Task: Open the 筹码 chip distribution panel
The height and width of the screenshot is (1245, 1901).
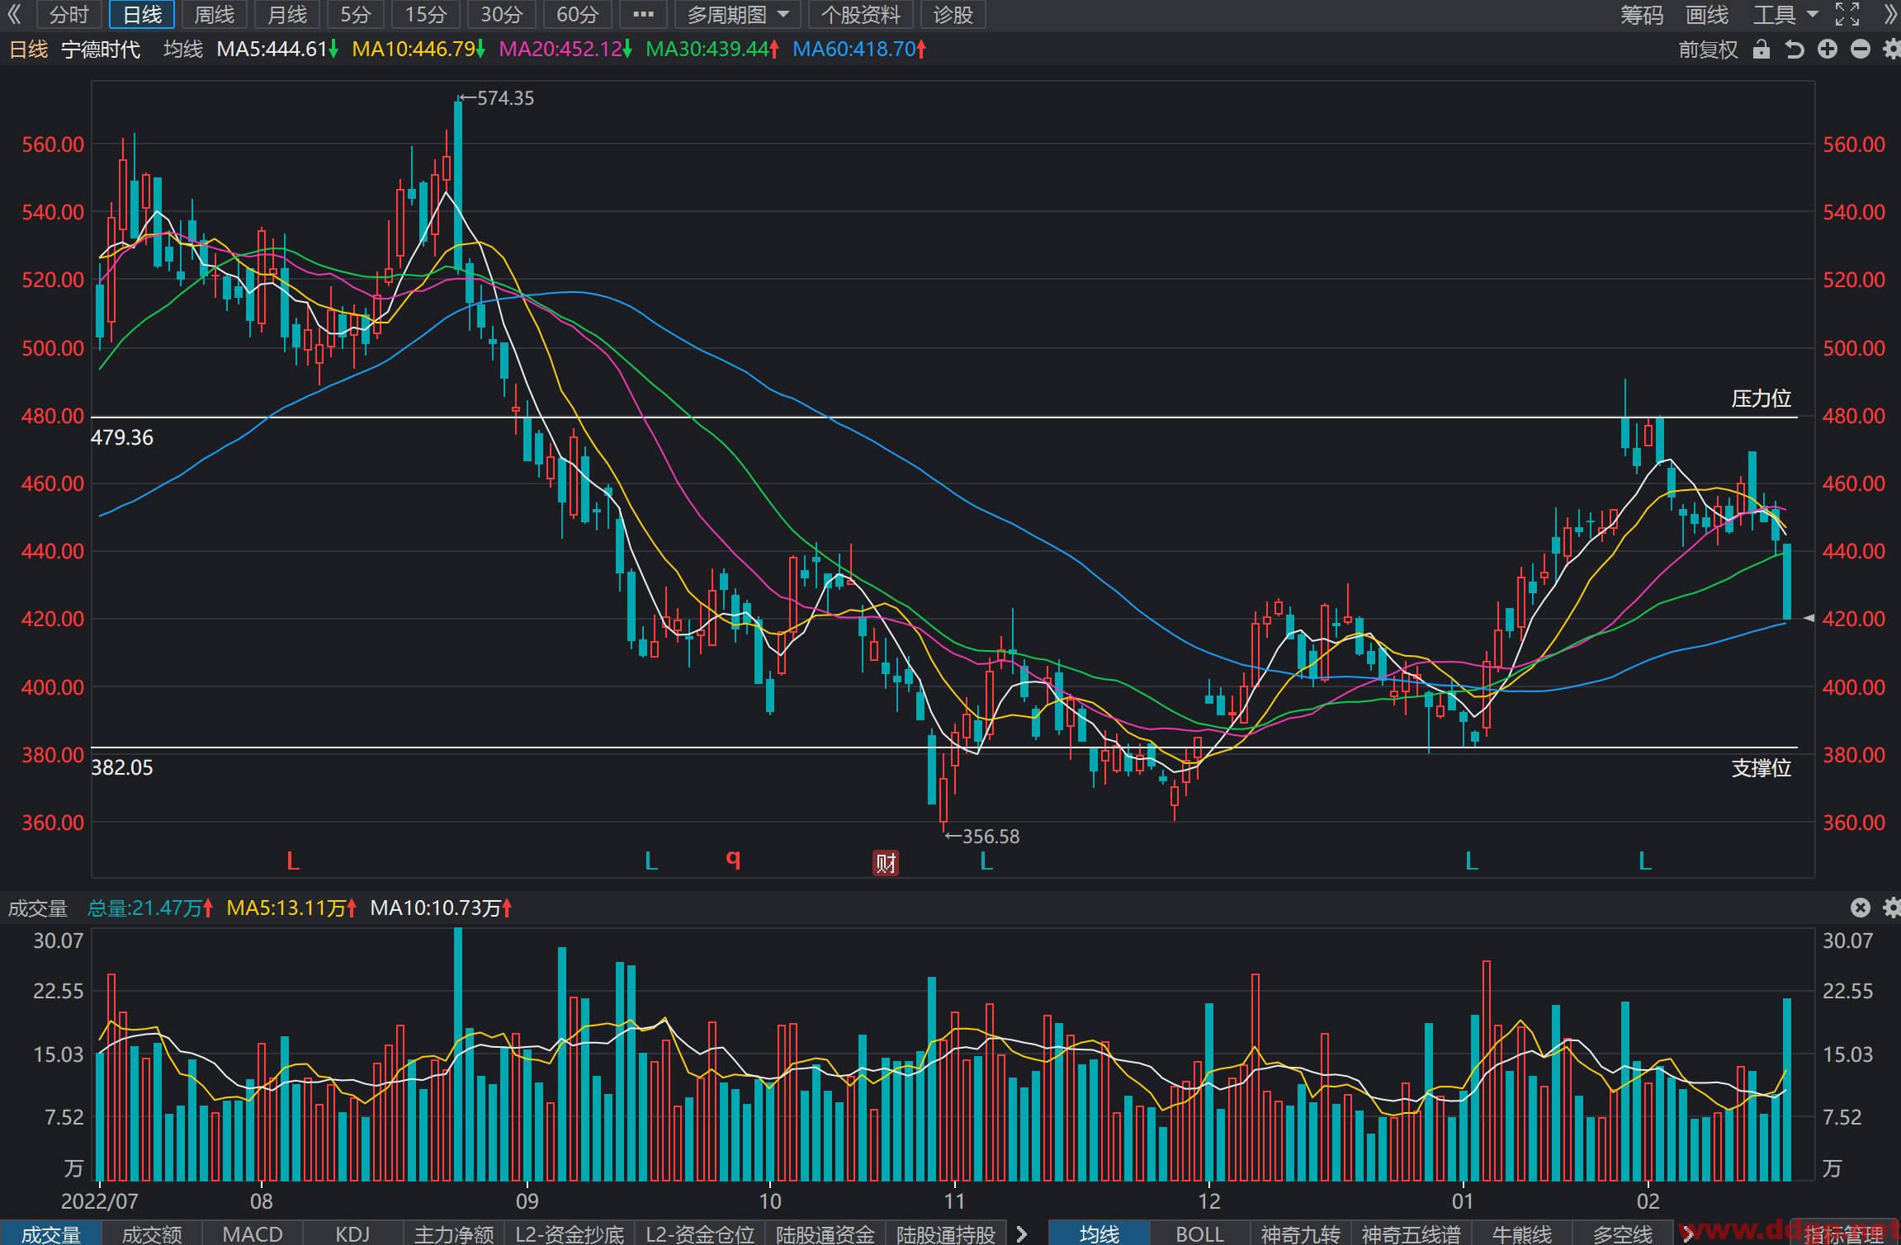Action: point(1641,15)
